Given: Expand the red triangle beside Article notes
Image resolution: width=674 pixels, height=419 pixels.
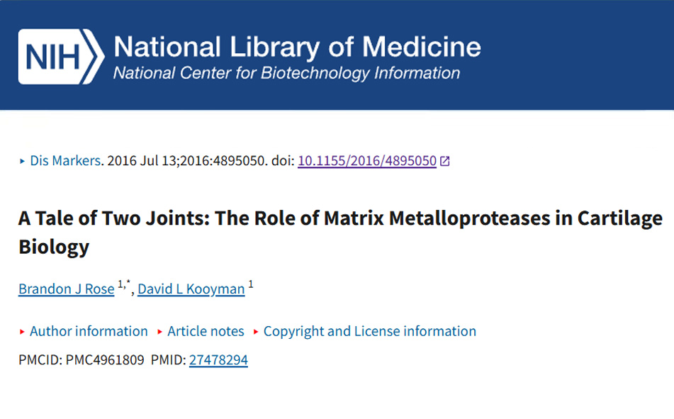Looking at the screenshot, I should tap(159, 332).
